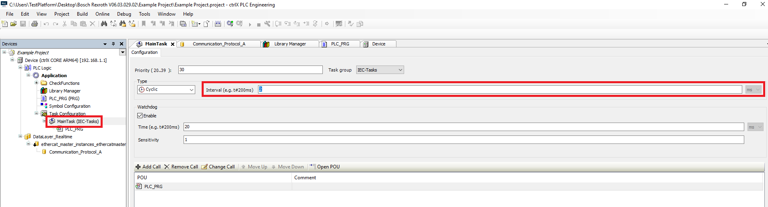Click the New Project toolbar icon
Viewport: 768px width, 207px height.
4,24
